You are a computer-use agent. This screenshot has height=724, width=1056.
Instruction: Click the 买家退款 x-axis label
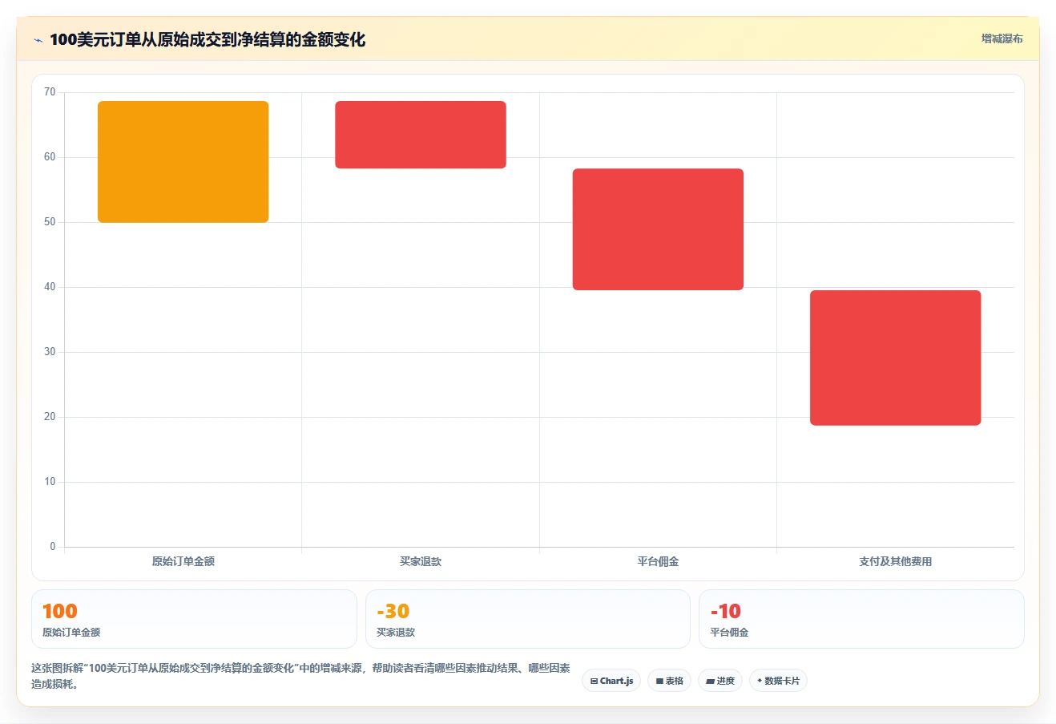(x=421, y=561)
